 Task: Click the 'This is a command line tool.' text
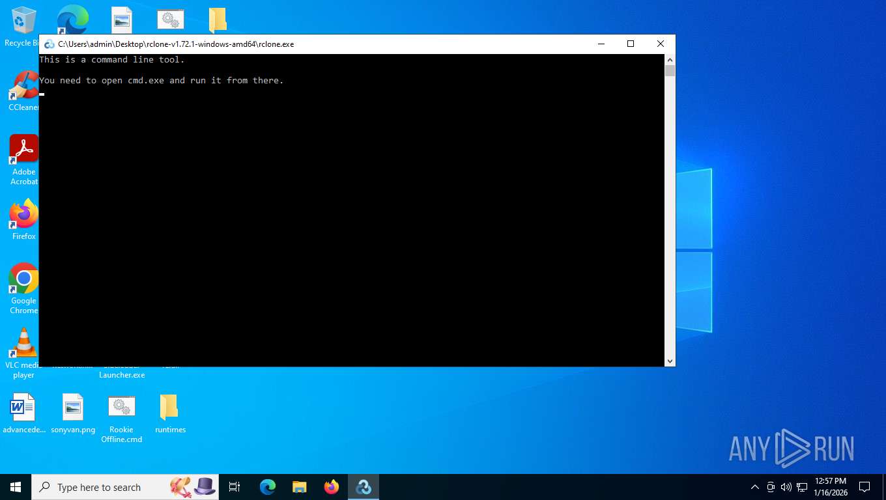112,59
